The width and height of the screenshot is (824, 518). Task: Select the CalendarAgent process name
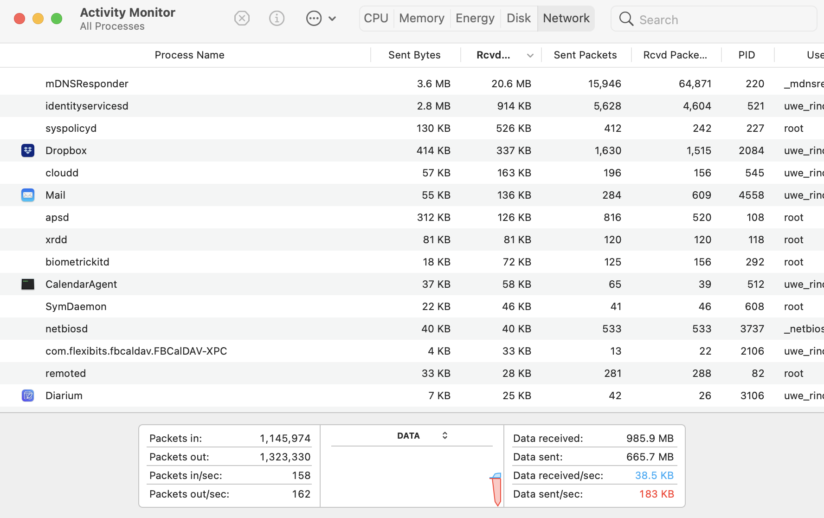pyautogui.click(x=81, y=284)
